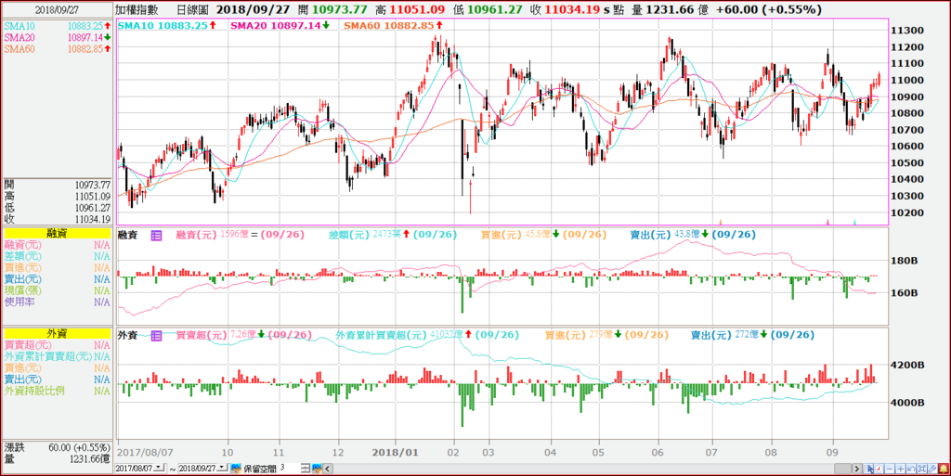
Task: Click the hand icon before 保留空間
Action: [236, 469]
